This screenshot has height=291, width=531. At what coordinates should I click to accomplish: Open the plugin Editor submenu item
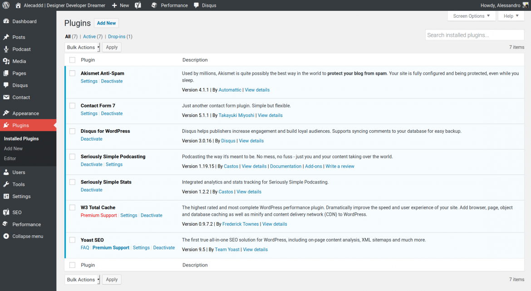[x=10, y=158]
